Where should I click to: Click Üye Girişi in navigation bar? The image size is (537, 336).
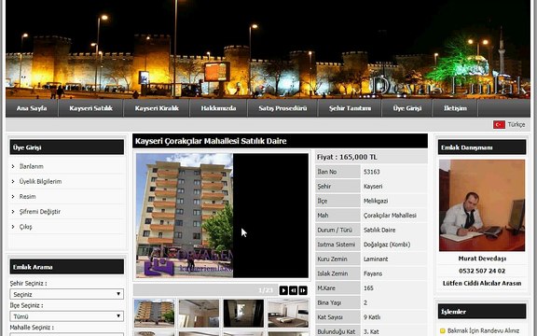[x=406, y=108]
